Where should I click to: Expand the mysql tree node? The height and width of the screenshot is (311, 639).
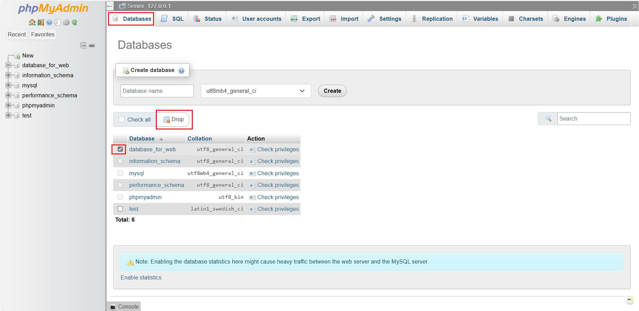[x=8, y=85]
